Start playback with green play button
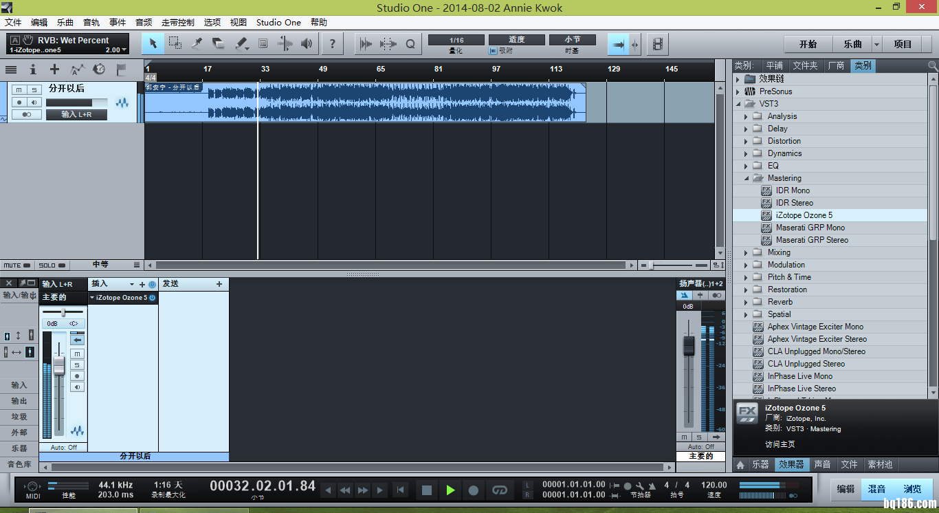Viewport: 939px width, 513px height. 450,490
